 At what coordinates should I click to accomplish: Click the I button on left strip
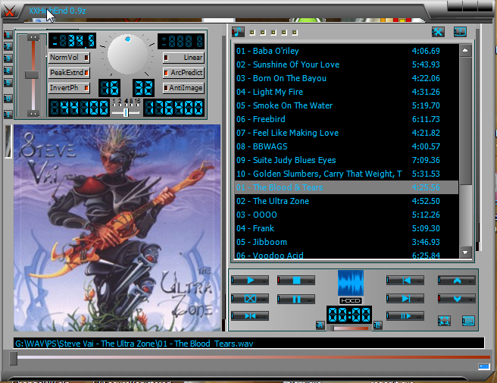pyautogui.click(x=8, y=114)
